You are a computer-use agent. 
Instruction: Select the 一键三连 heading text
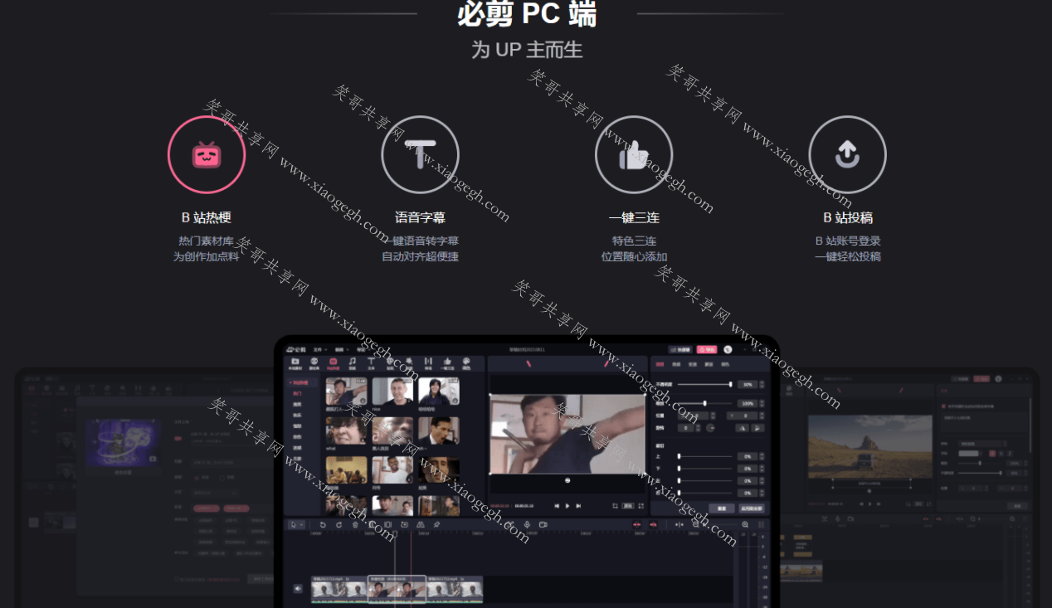coord(634,217)
